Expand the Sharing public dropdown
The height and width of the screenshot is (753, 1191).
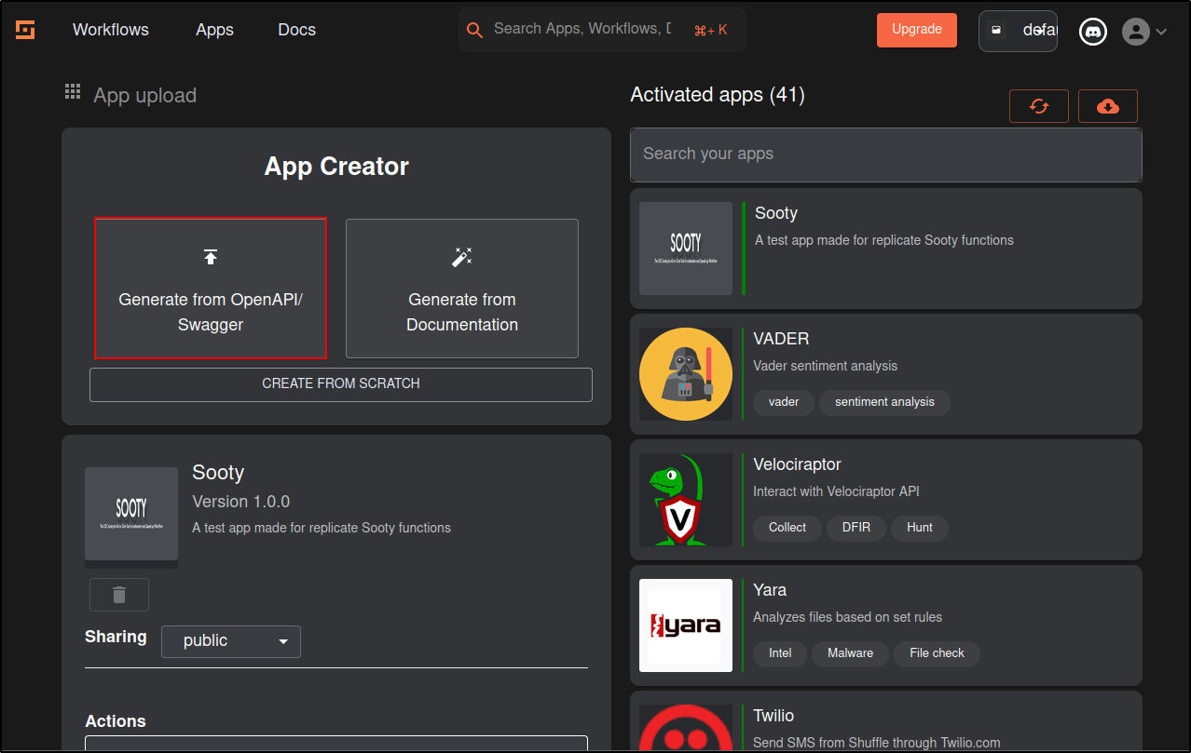[231, 641]
